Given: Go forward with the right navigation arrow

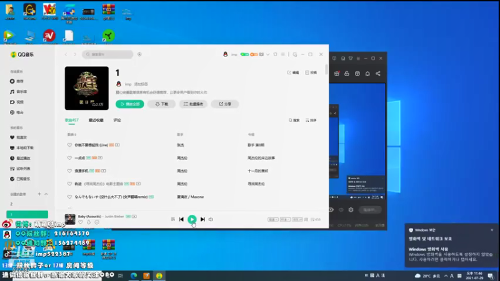Looking at the screenshot, I should click(x=75, y=54).
